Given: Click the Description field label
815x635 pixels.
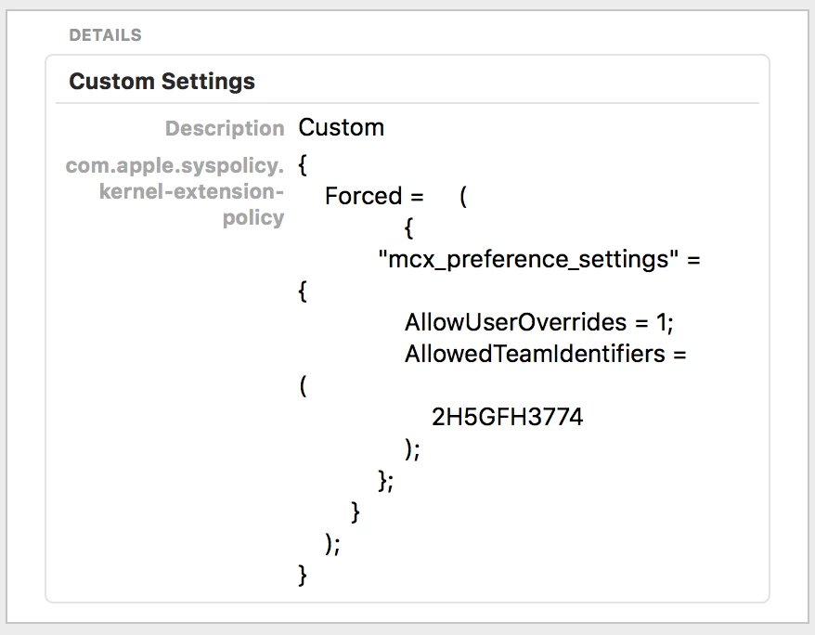Looking at the screenshot, I should pyautogui.click(x=225, y=128).
